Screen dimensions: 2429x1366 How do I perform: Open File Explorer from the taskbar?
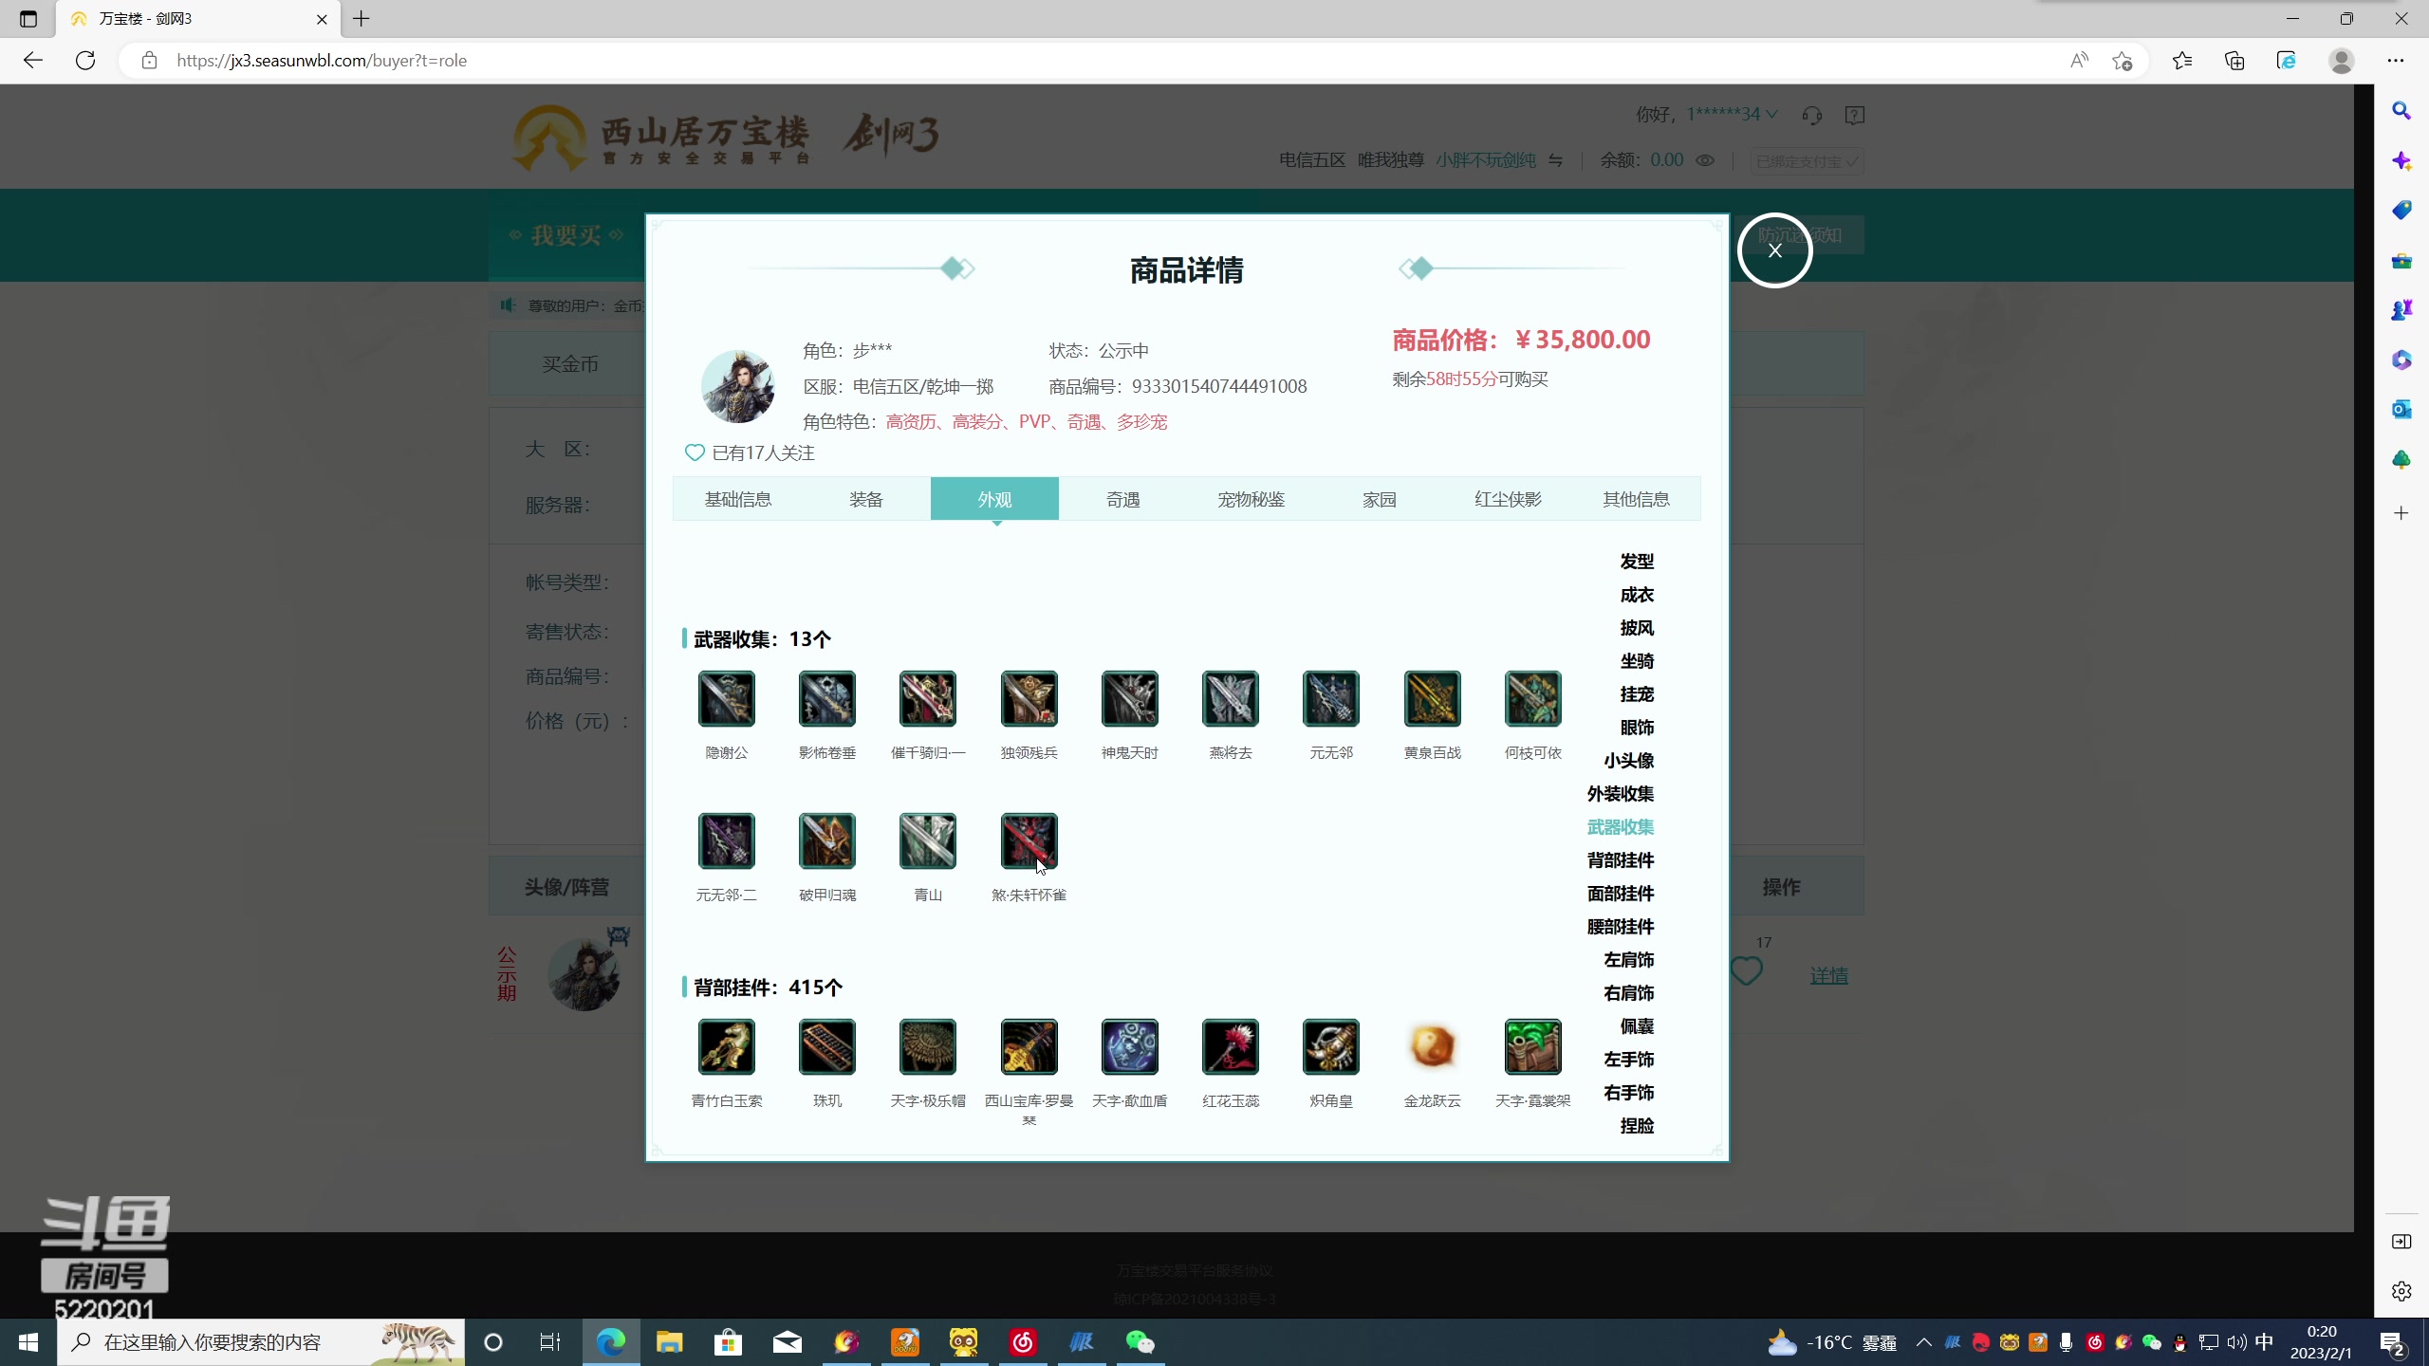click(670, 1342)
